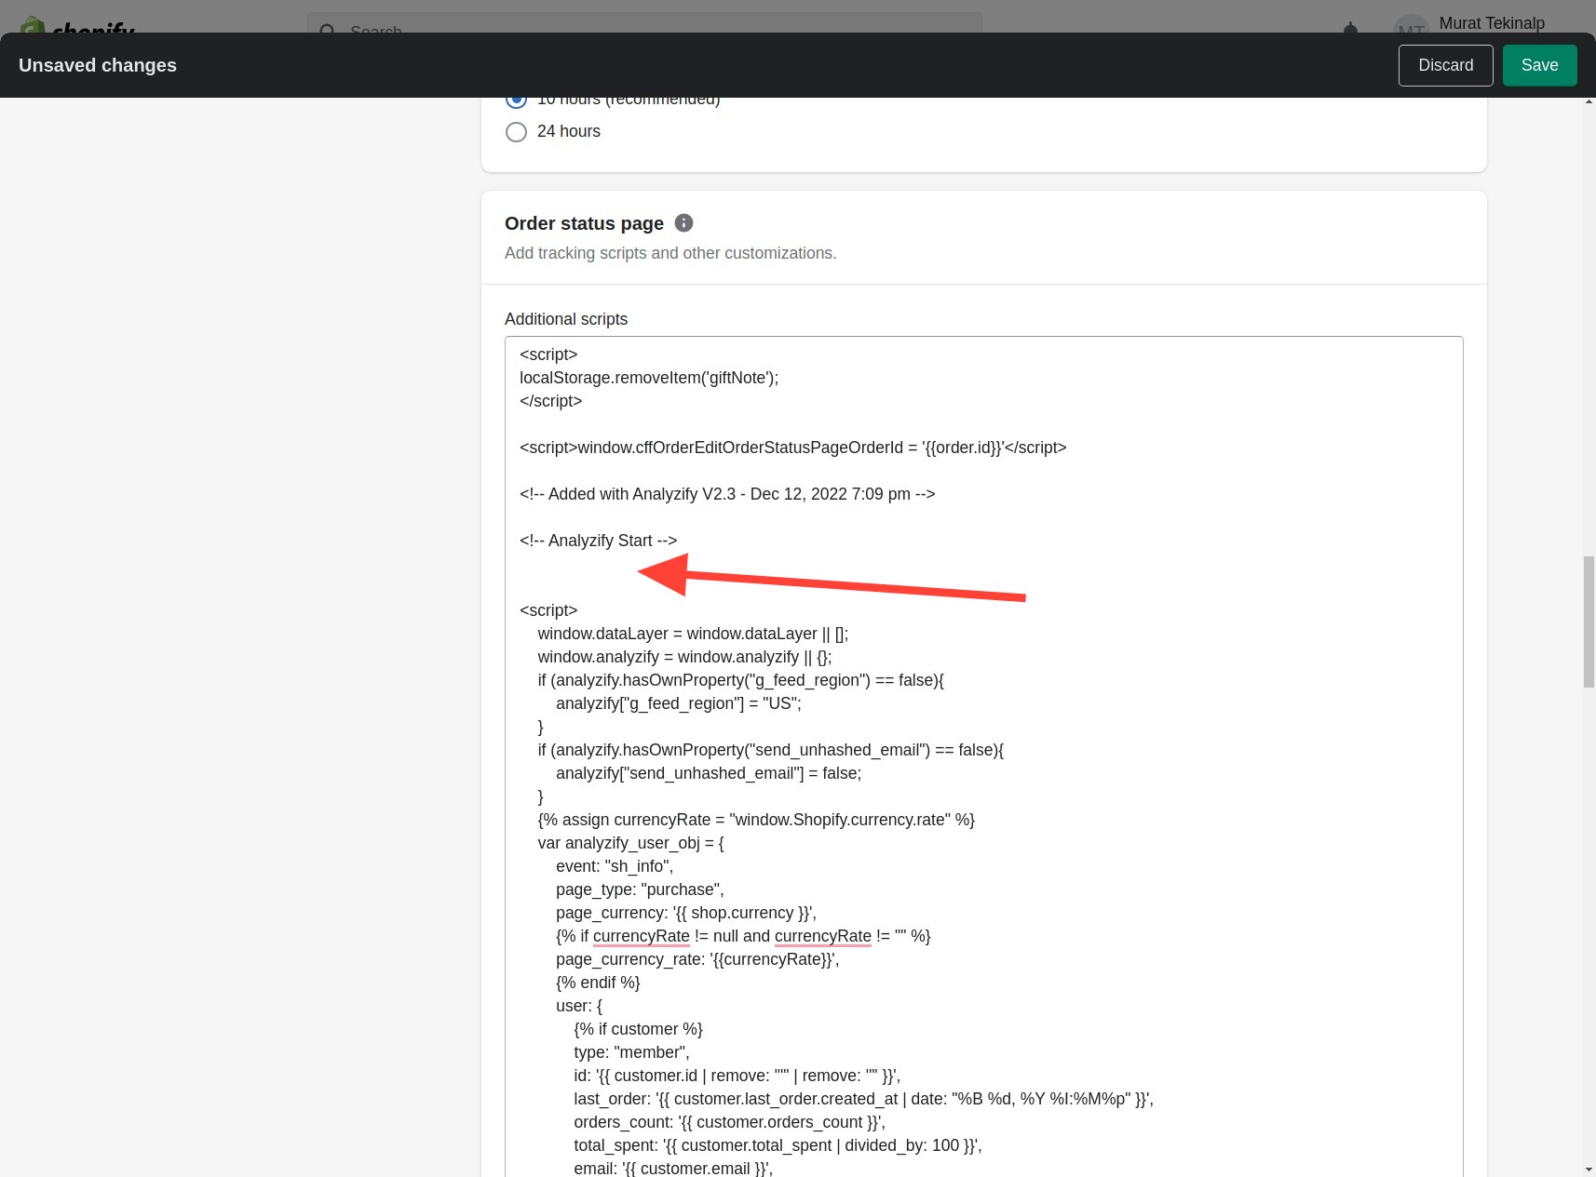Click the scroll-down arrow on the scrollbar
This screenshot has height=1177, width=1596.
coord(1587,1168)
